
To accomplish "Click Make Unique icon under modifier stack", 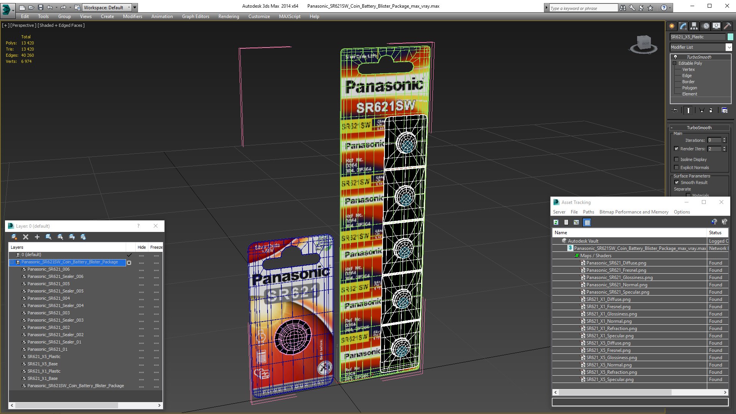I will coord(701,110).
